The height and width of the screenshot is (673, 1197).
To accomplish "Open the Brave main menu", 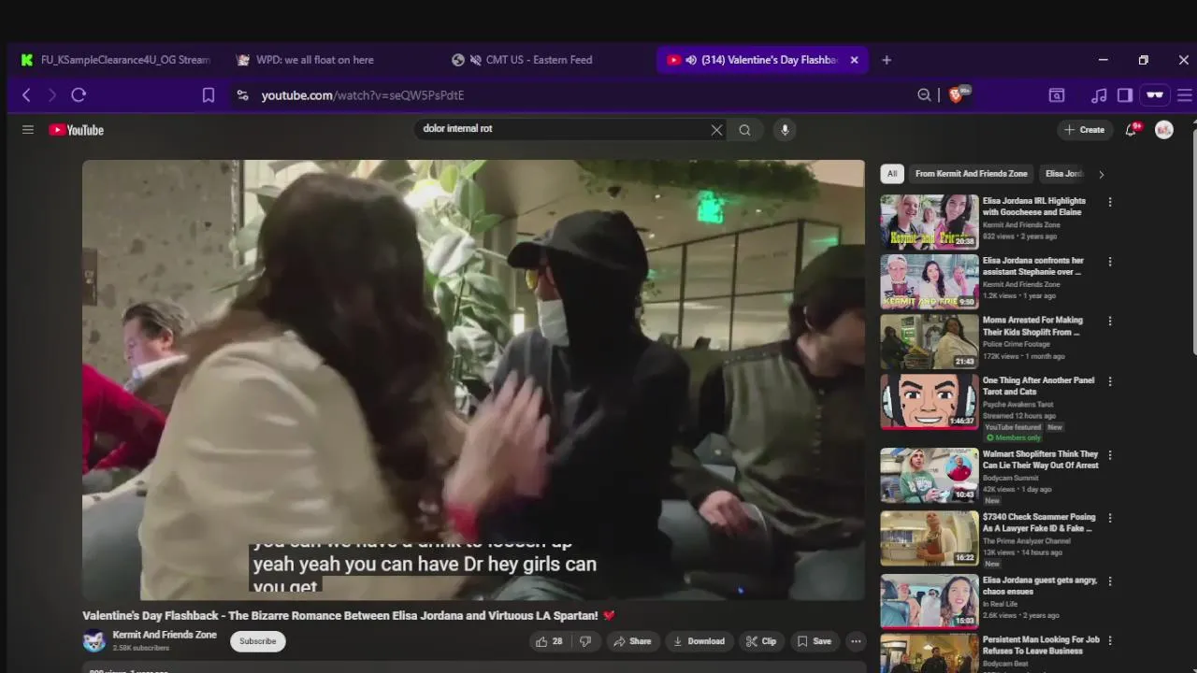I will [x=1184, y=94].
